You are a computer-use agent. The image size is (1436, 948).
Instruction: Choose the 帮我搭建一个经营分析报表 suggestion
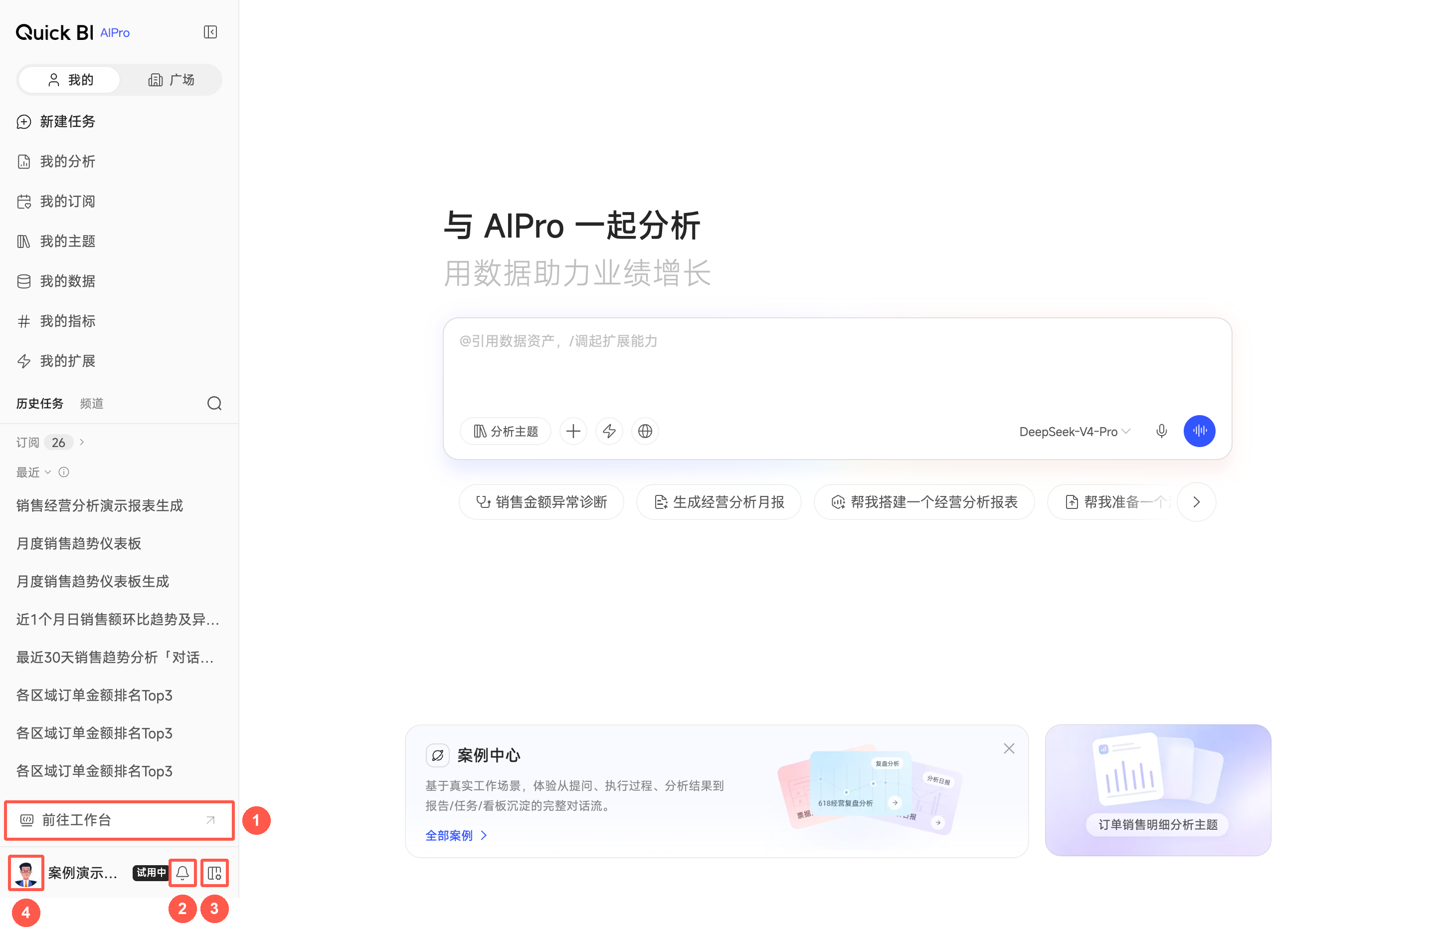[x=924, y=502]
